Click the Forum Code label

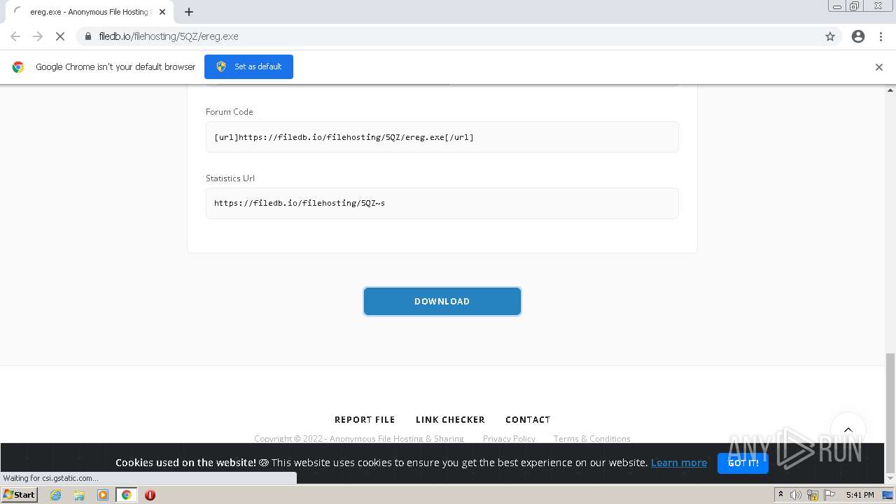(230, 112)
